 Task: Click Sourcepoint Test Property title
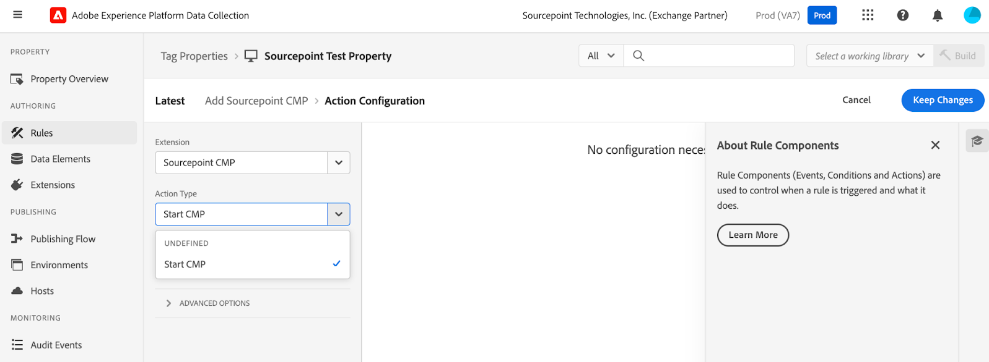pos(328,56)
